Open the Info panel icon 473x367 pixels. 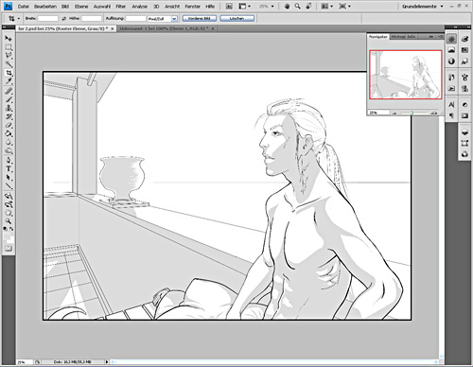(x=451, y=61)
